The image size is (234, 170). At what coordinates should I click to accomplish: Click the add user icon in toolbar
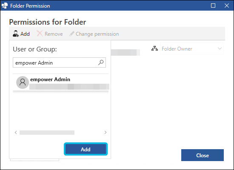click(16, 34)
